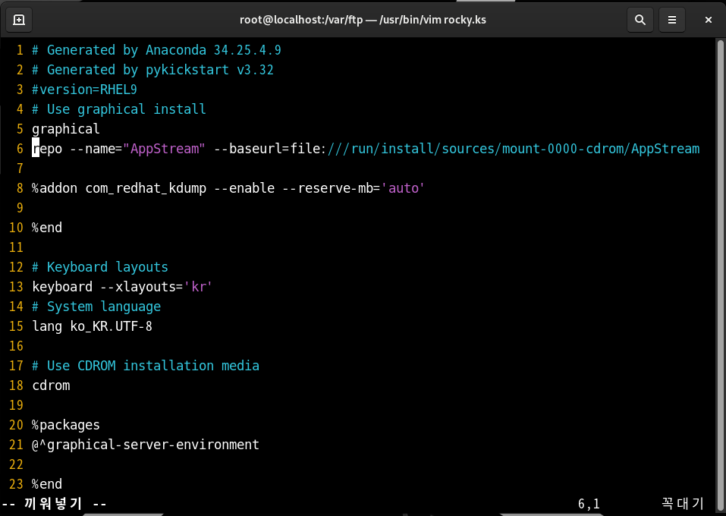The image size is (726, 516).
Task: Click the '꼭대기' scroll position indicator
Action: coord(683,504)
